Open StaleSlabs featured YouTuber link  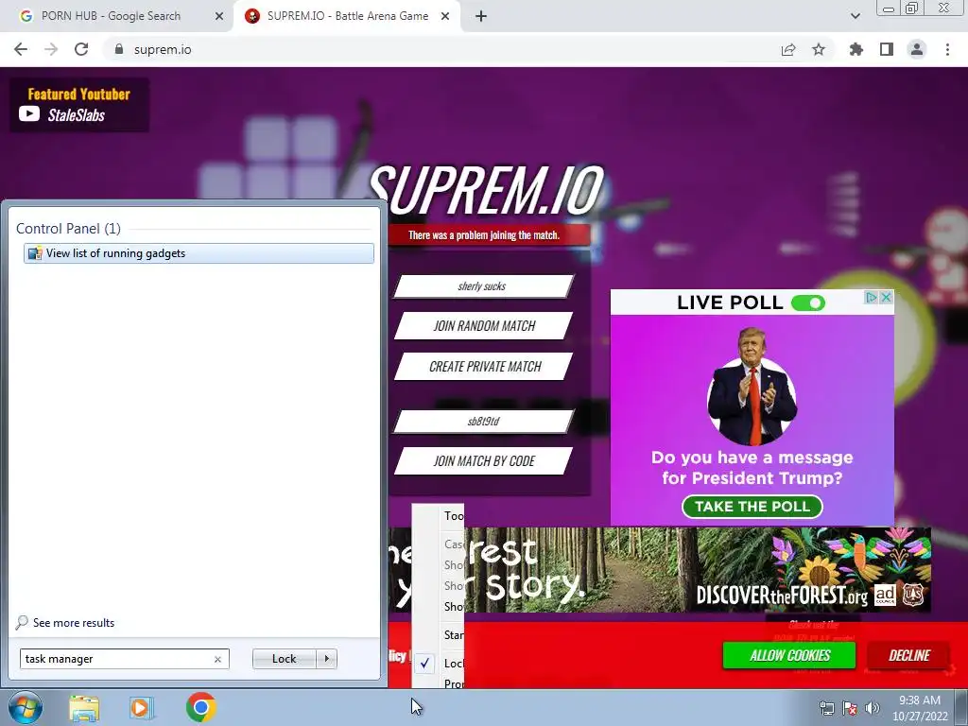(x=76, y=114)
